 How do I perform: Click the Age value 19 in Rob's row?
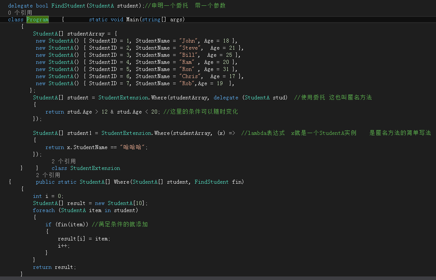(220, 83)
